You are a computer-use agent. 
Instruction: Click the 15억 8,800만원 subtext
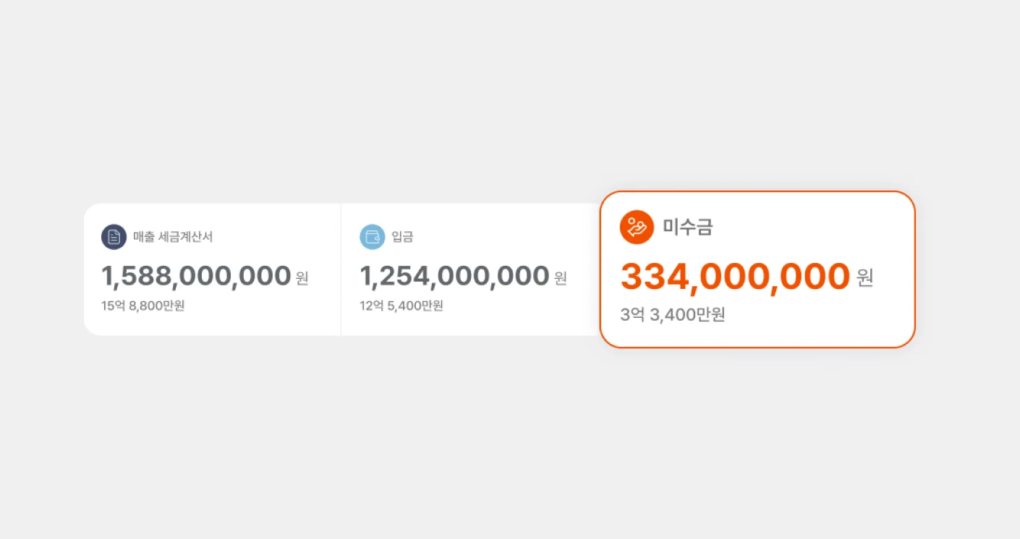[x=143, y=306]
